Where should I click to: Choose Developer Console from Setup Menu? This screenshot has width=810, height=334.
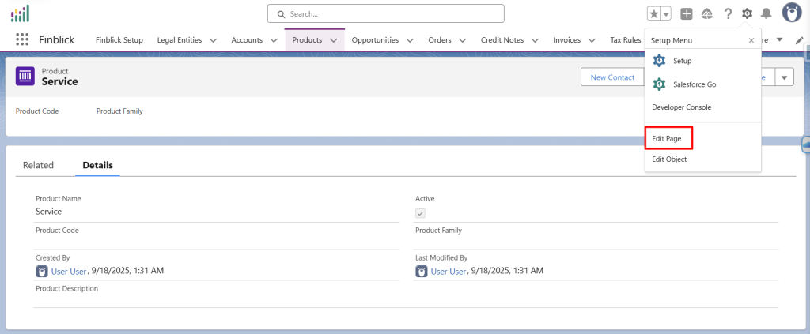681,107
